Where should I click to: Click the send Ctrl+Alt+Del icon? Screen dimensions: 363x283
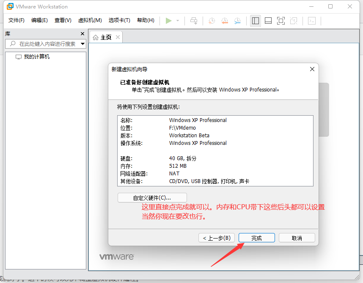coord(194,20)
